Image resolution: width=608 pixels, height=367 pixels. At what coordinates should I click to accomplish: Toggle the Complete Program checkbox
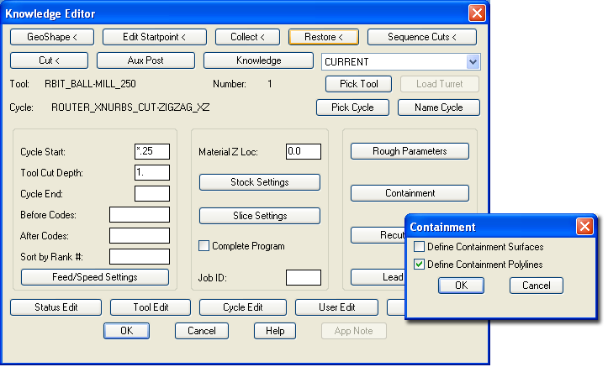204,246
